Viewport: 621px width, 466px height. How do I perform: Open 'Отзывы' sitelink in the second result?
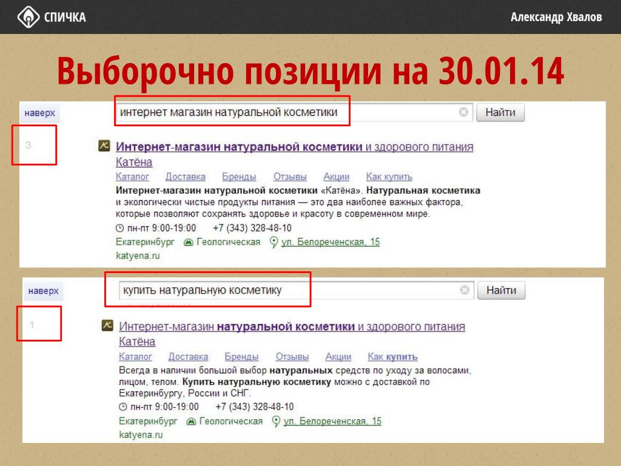(x=292, y=357)
